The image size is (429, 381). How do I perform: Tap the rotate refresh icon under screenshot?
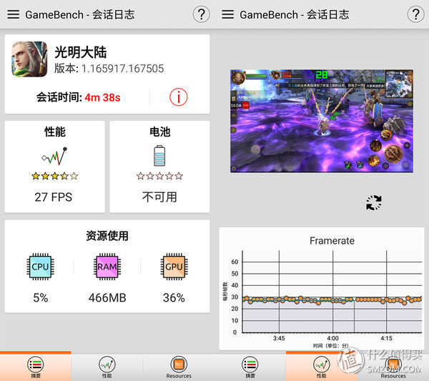374,203
